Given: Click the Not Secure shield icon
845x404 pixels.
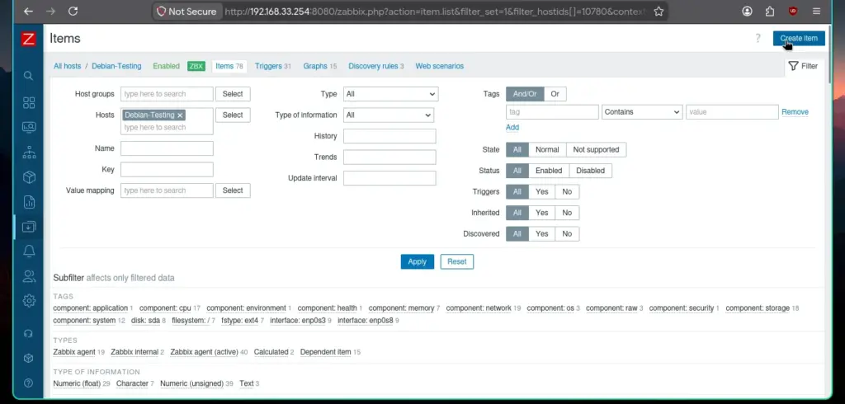Looking at the screenshot, I should tap(161, 12).
